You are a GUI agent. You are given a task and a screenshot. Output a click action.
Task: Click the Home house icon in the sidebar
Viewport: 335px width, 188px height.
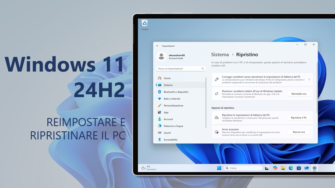pyautogui.click(x=159, y=78)
